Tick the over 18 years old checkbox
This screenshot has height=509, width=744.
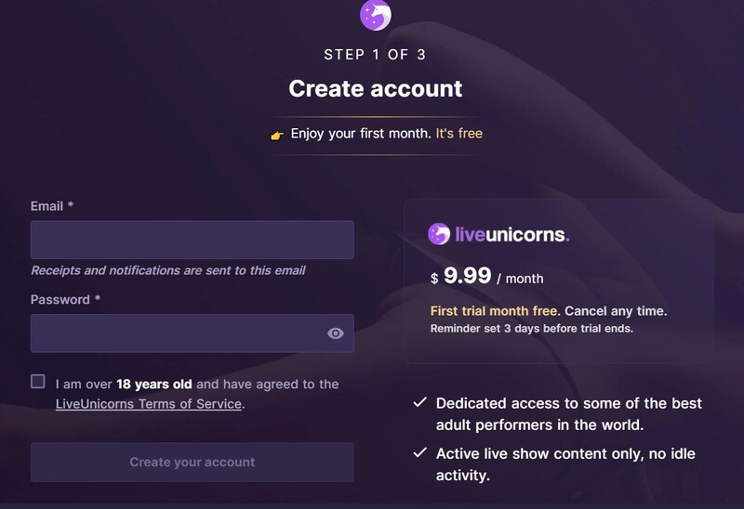pyautogui.click(x=38, y=382)
